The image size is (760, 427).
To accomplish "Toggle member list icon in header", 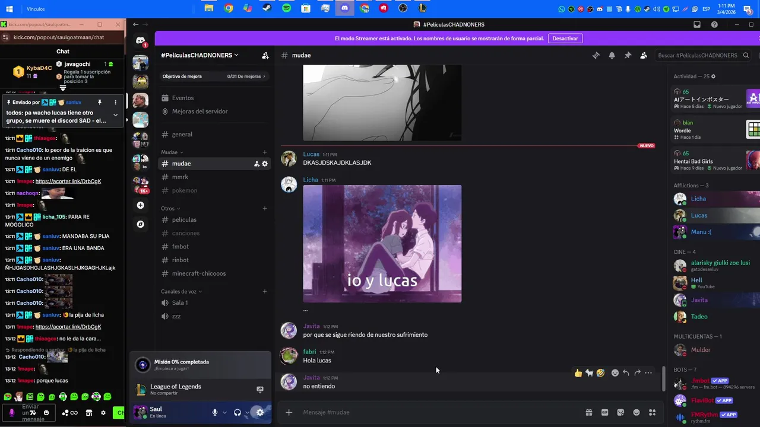I will click(x=644, y=55).
